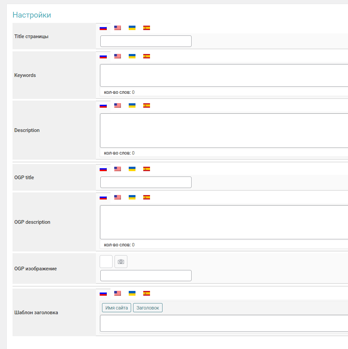Screen dimensions: 348x349
Task: Switch OGP title to Spanish flag
Action: point(147,169)
